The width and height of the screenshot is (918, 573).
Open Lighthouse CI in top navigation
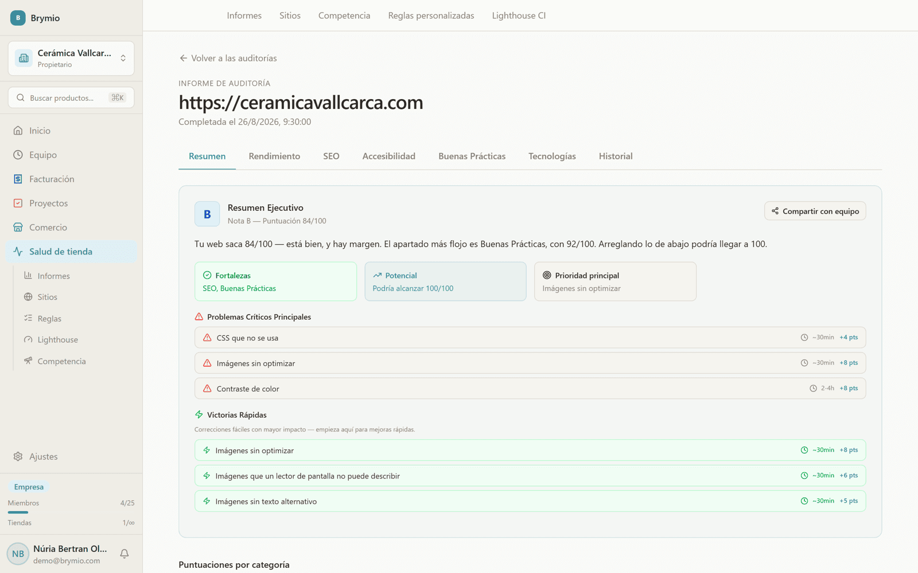519,15
